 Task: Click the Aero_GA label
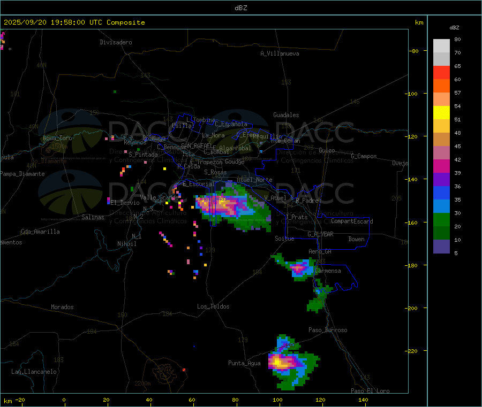click(x=320, y=251)
